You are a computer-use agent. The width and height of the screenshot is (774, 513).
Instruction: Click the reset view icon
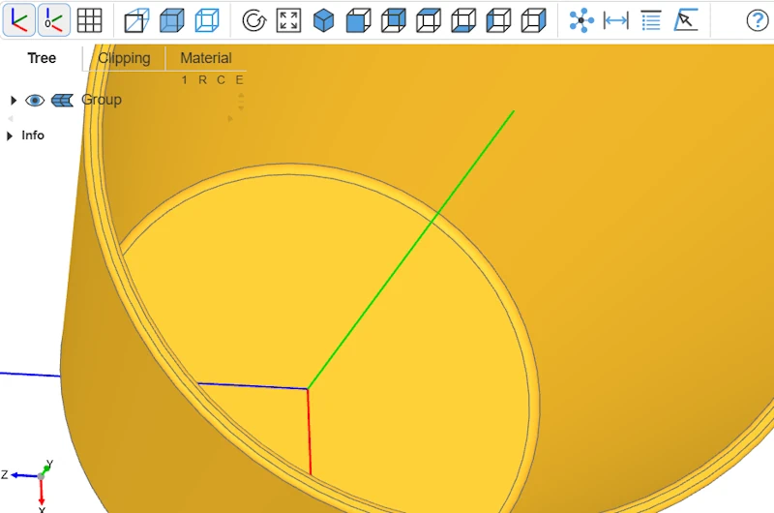click(x=253, y=19)
